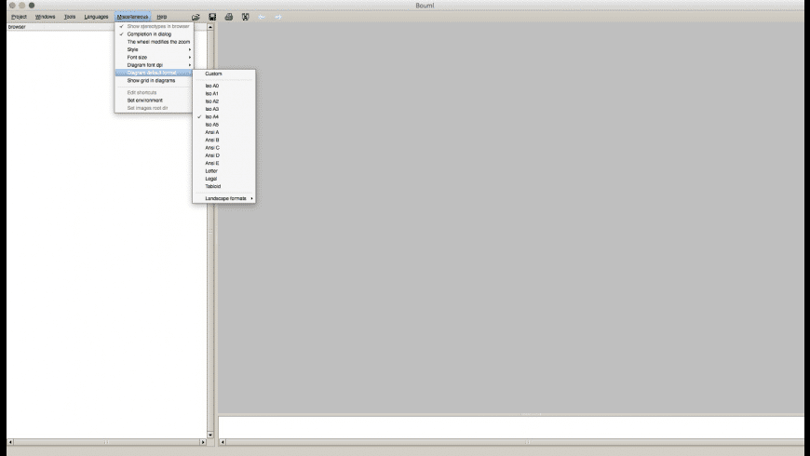Screen dimensions: 810x456
Task: Click the forward arrow toolbar icon
Action: click(x=278, y=17)
